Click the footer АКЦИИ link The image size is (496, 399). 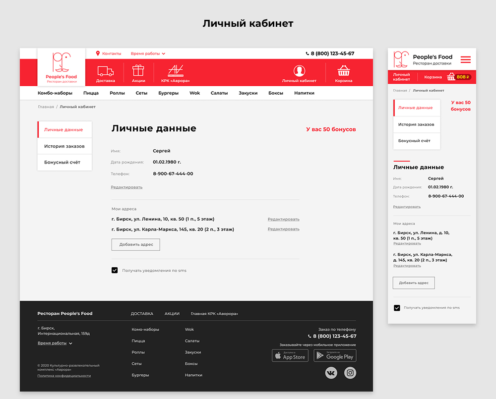point(172,314)
